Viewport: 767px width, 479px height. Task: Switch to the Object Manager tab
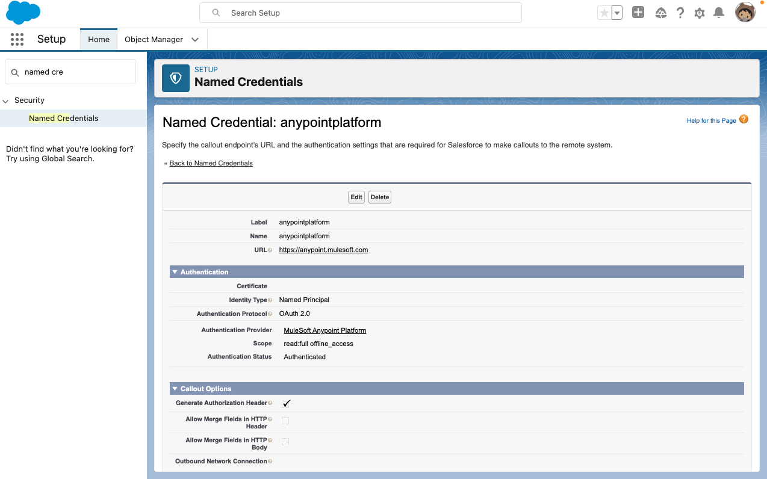tap(154, 39)
